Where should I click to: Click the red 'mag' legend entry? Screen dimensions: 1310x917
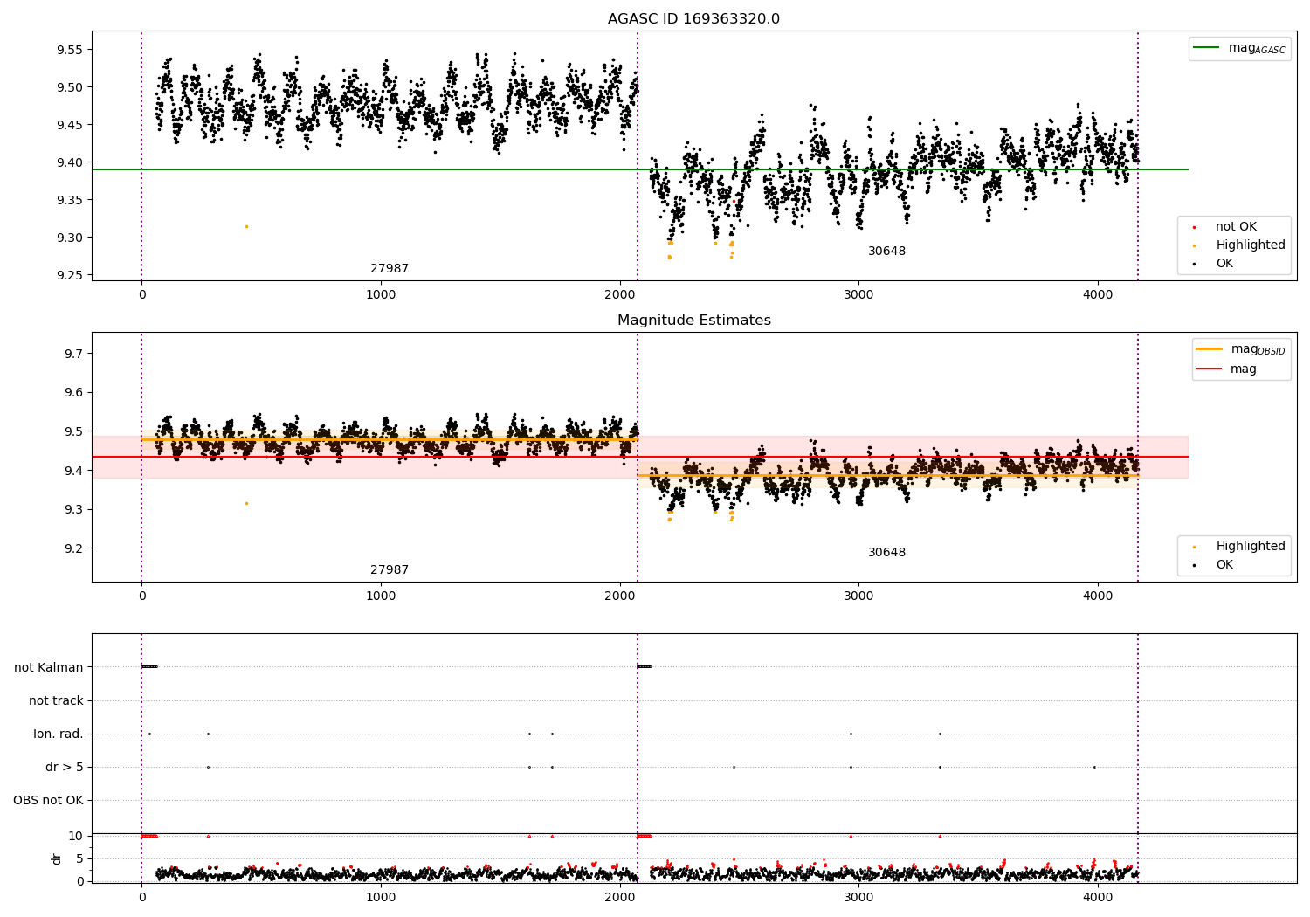(1226, 369)
